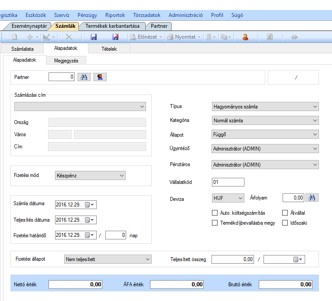
Task: Click the Ország input field
Action: pyautogui.click(x=97, y=122)
